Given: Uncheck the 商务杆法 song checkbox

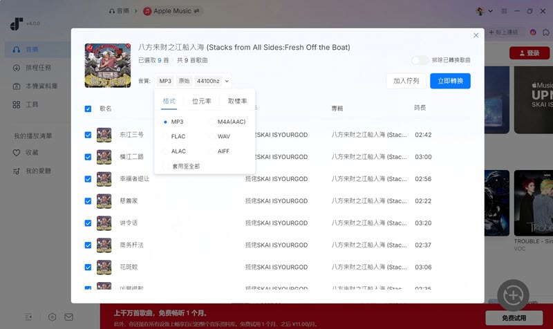Looking at the screenshot, I should [88, 245].
